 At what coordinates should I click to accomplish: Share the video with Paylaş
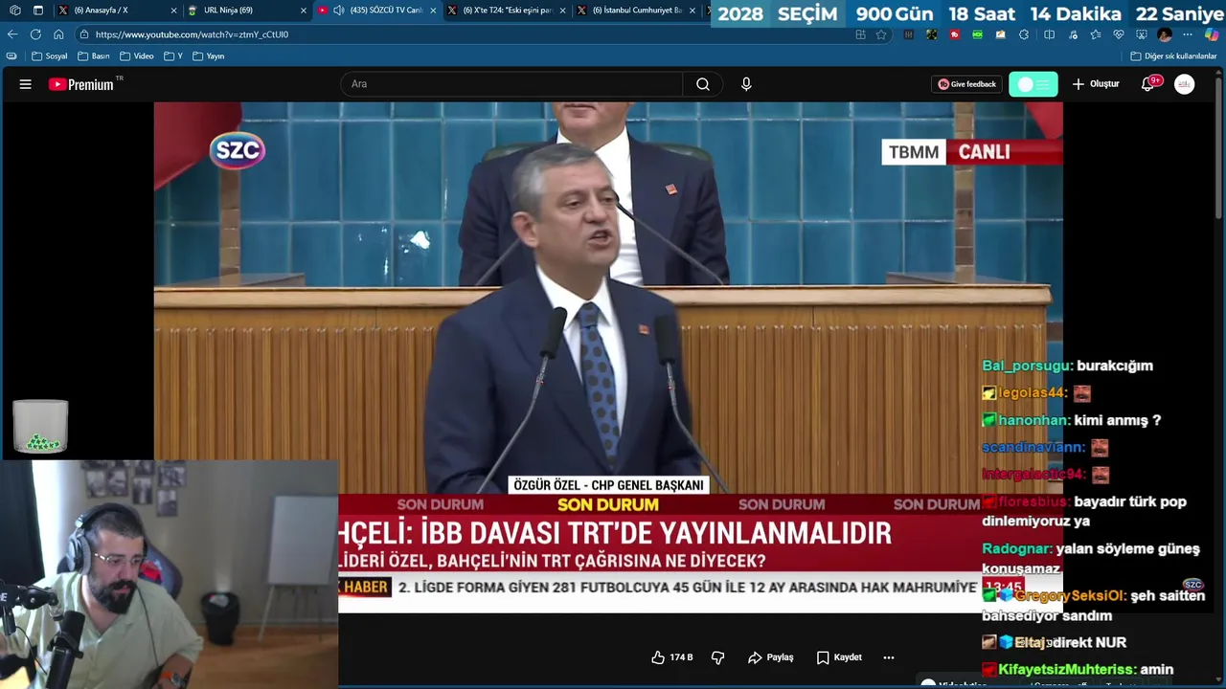[x=771, y=657]
